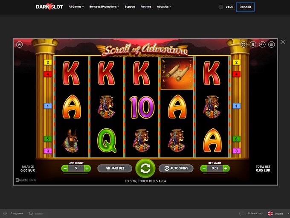This screenshot has width=290, height=218.
Task: Open Top games controller icon
Action: pyautogui.click(x=5, y=213)
